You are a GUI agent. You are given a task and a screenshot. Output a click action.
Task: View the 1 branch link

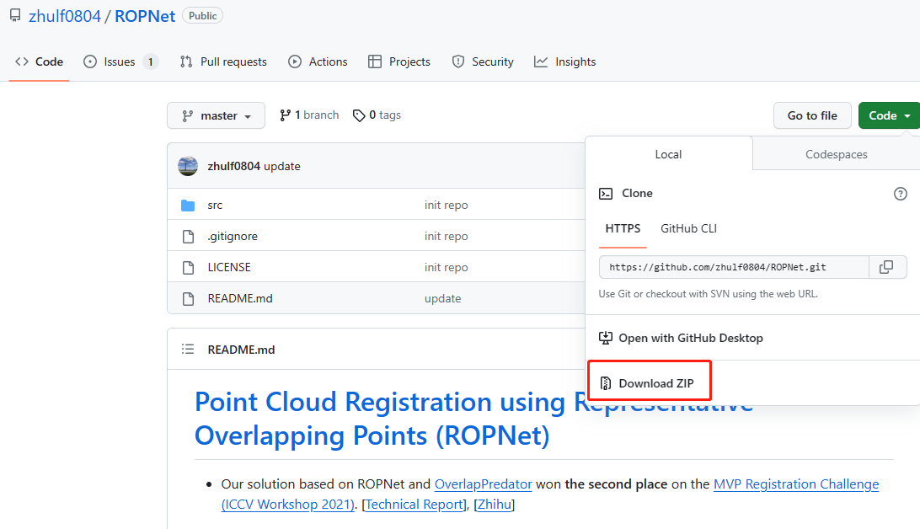pyautogui.click(x=310, y=115)
